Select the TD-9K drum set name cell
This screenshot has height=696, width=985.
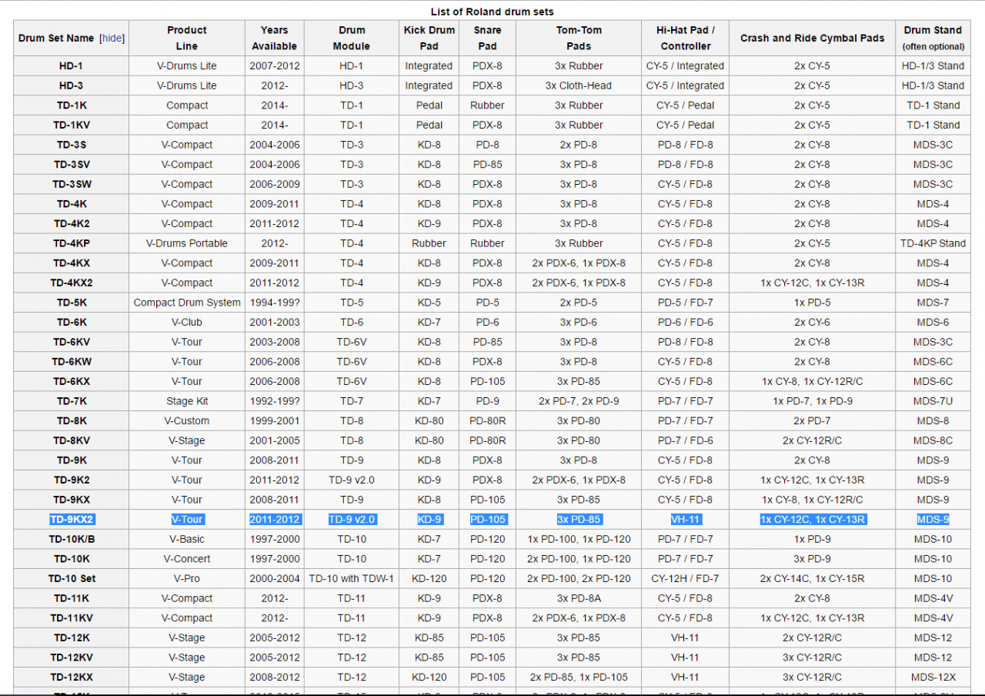pos(71,460)
